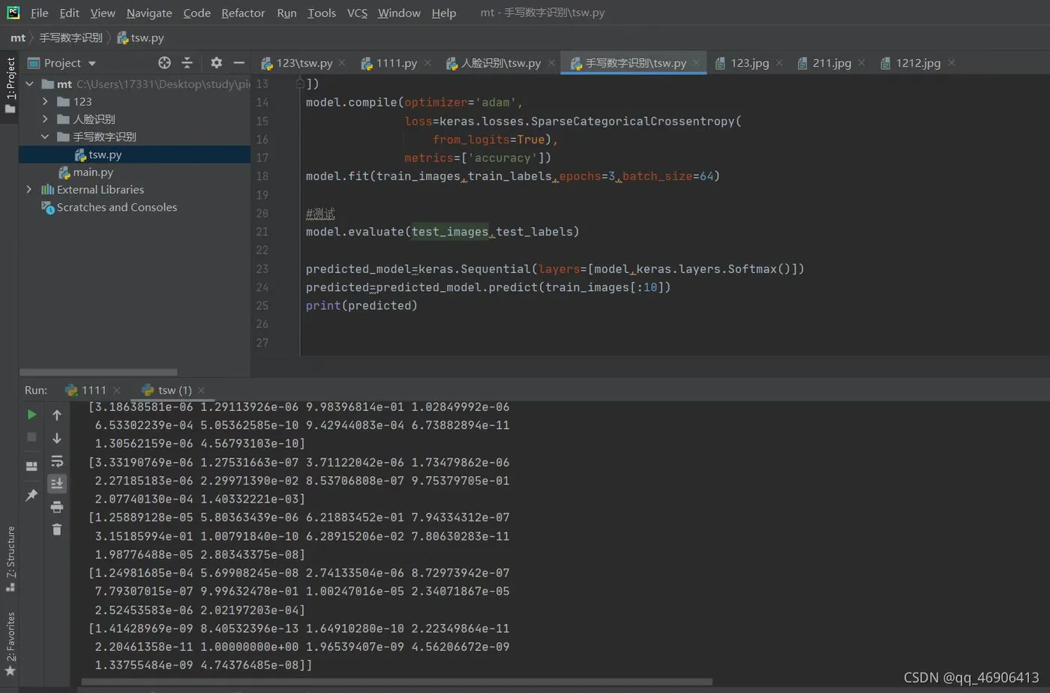Close the tsw (1) run tab
The width and height of the screenshot is (1050, 693).
tap(201, 390)
